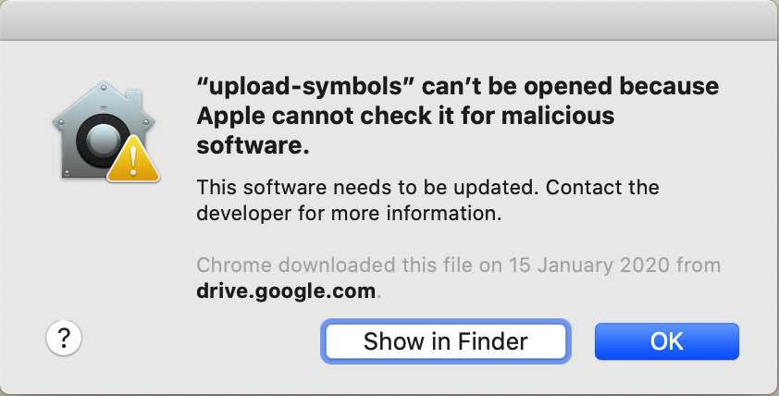Image resolution: width=779 pixels, height=396 pixels.
Task: Click the word "from" ending the gray download line
Action: (699, 265)
